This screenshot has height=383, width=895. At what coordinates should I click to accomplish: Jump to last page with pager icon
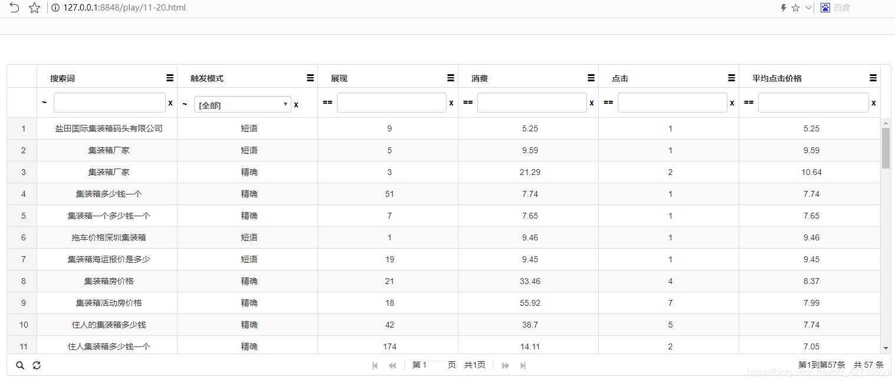[523, 365]
